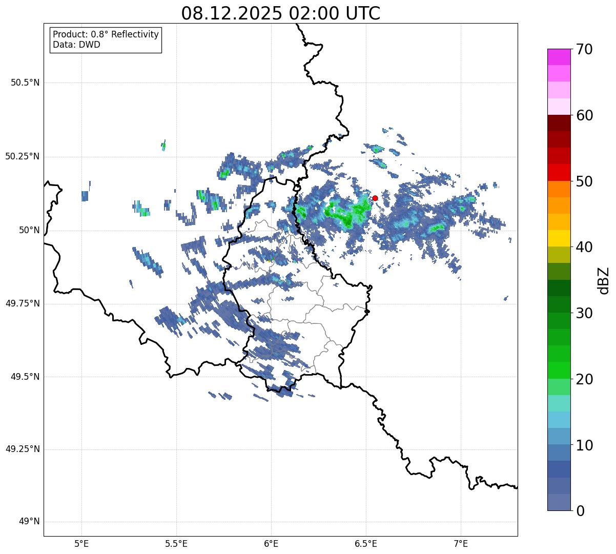Click the '49.5°N' latitude label

pyautogui.click(x=25, y=377)
